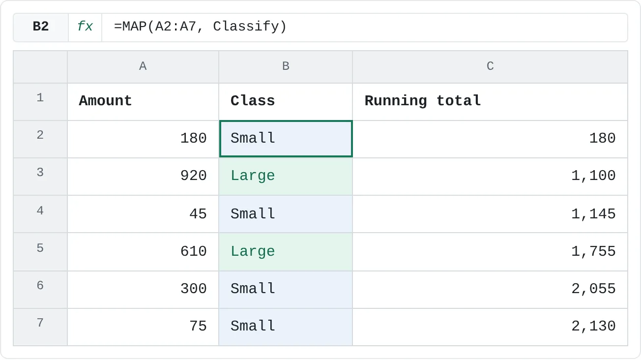Screen dimensions: 641x360
Task: Select running total cell in row 2
Action: coord(490,139)
